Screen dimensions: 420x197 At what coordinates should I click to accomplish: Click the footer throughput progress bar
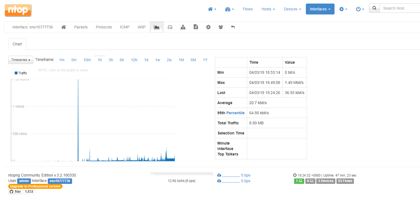[x=182, y=175]
